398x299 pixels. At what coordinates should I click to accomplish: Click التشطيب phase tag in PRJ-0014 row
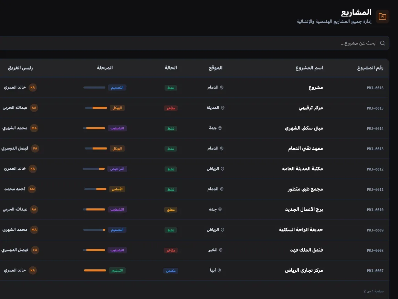[x=117, y=128]
